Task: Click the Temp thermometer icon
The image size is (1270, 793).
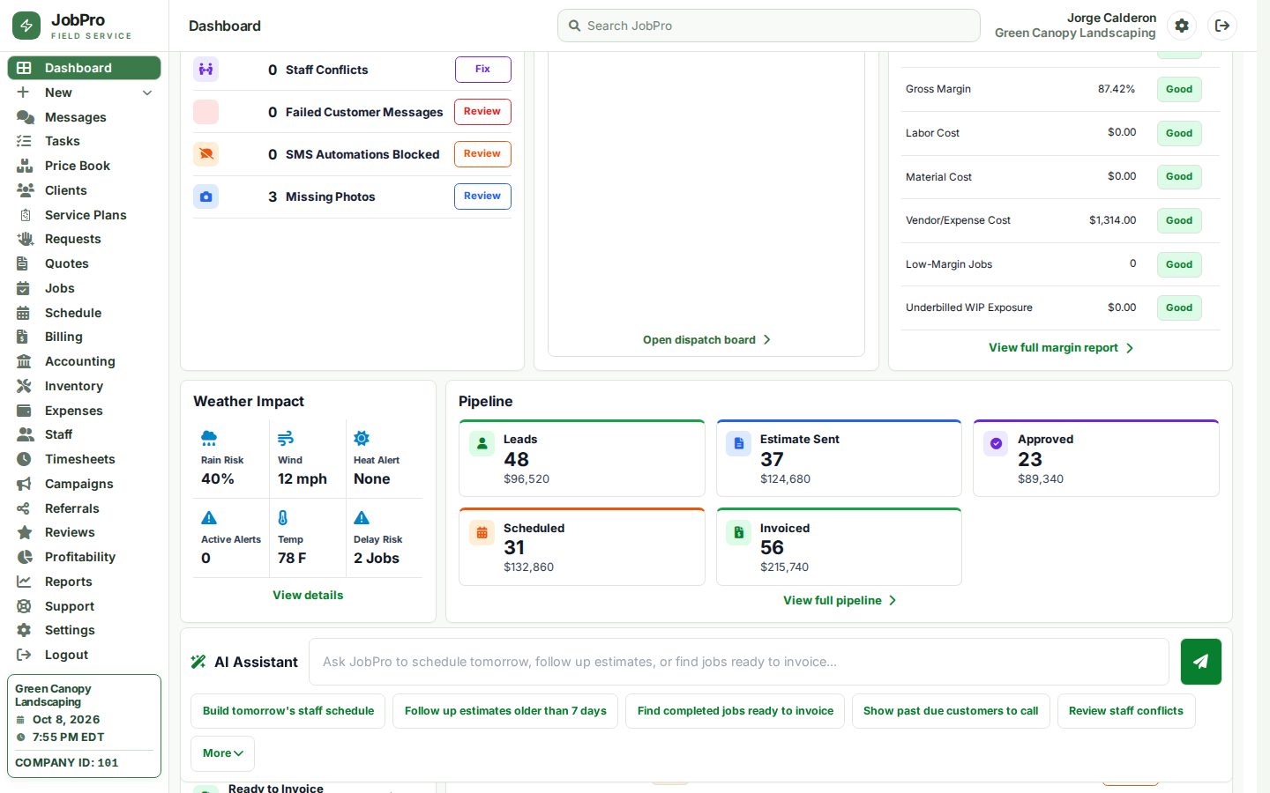Action: 283,517
